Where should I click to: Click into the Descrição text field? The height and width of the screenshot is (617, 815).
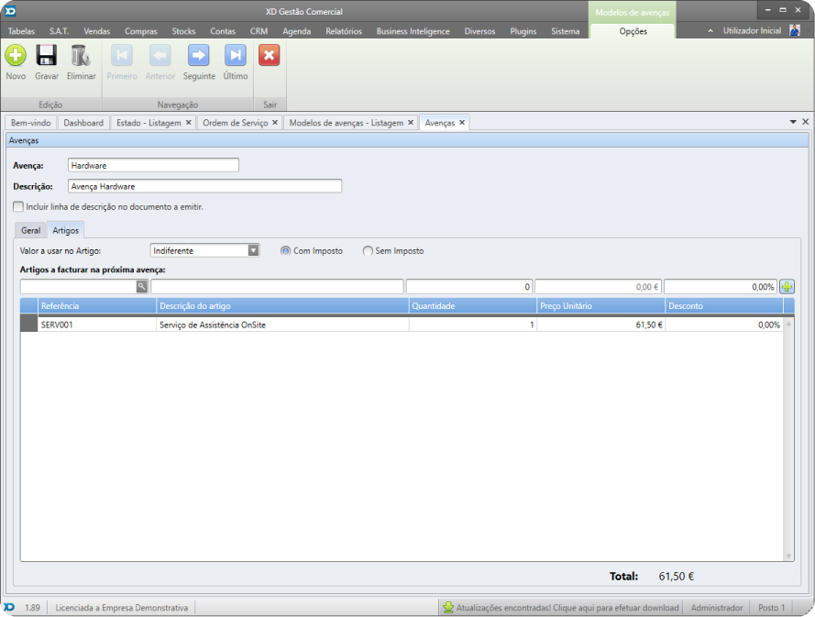pos(204,186)
